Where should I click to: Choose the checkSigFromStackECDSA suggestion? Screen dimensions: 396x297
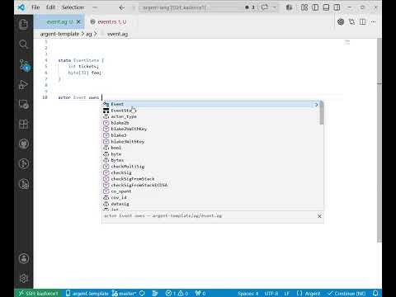211,185
